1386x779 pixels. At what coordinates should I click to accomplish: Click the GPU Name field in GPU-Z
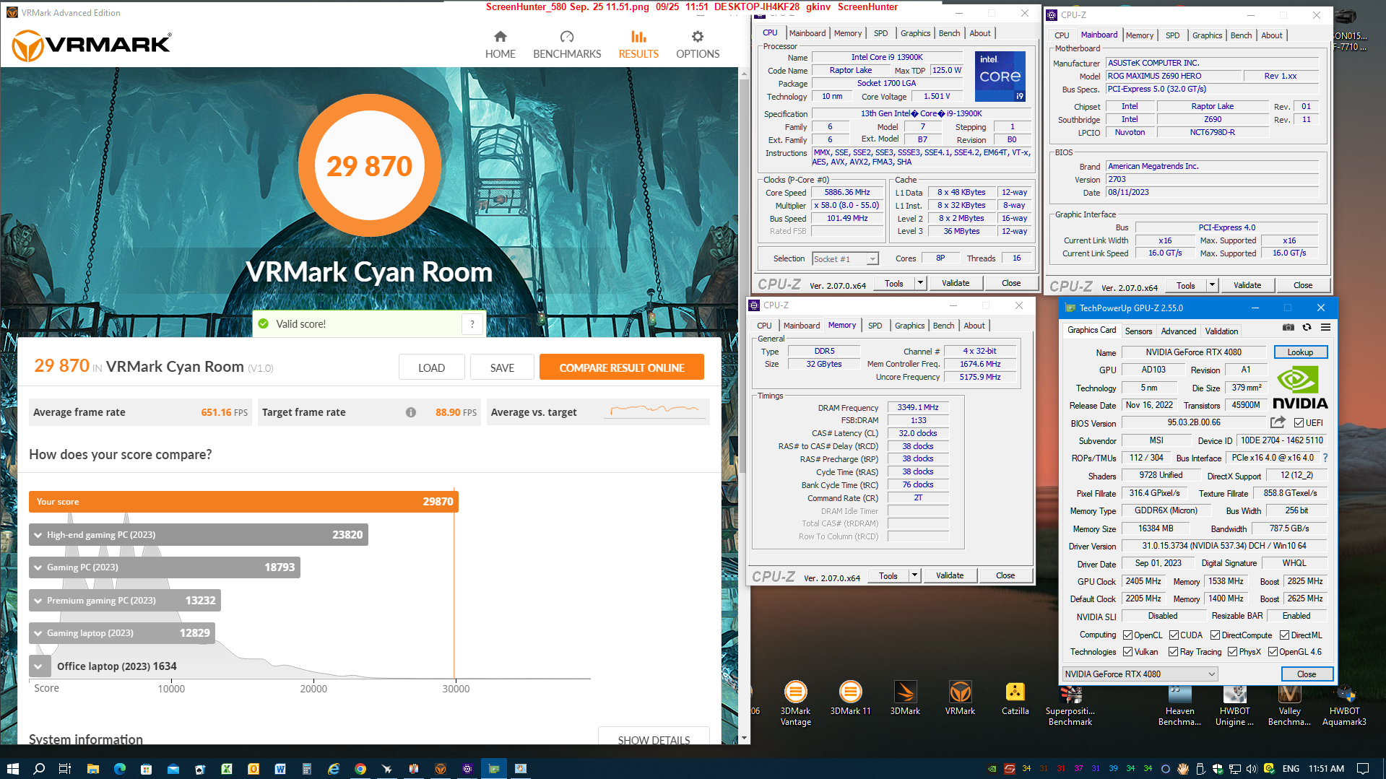pyautogui.click(x=1193, y=352)
